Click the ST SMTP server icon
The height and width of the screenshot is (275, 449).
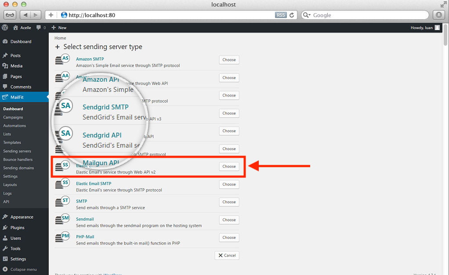pyautogui.click(x=62, y=201)
